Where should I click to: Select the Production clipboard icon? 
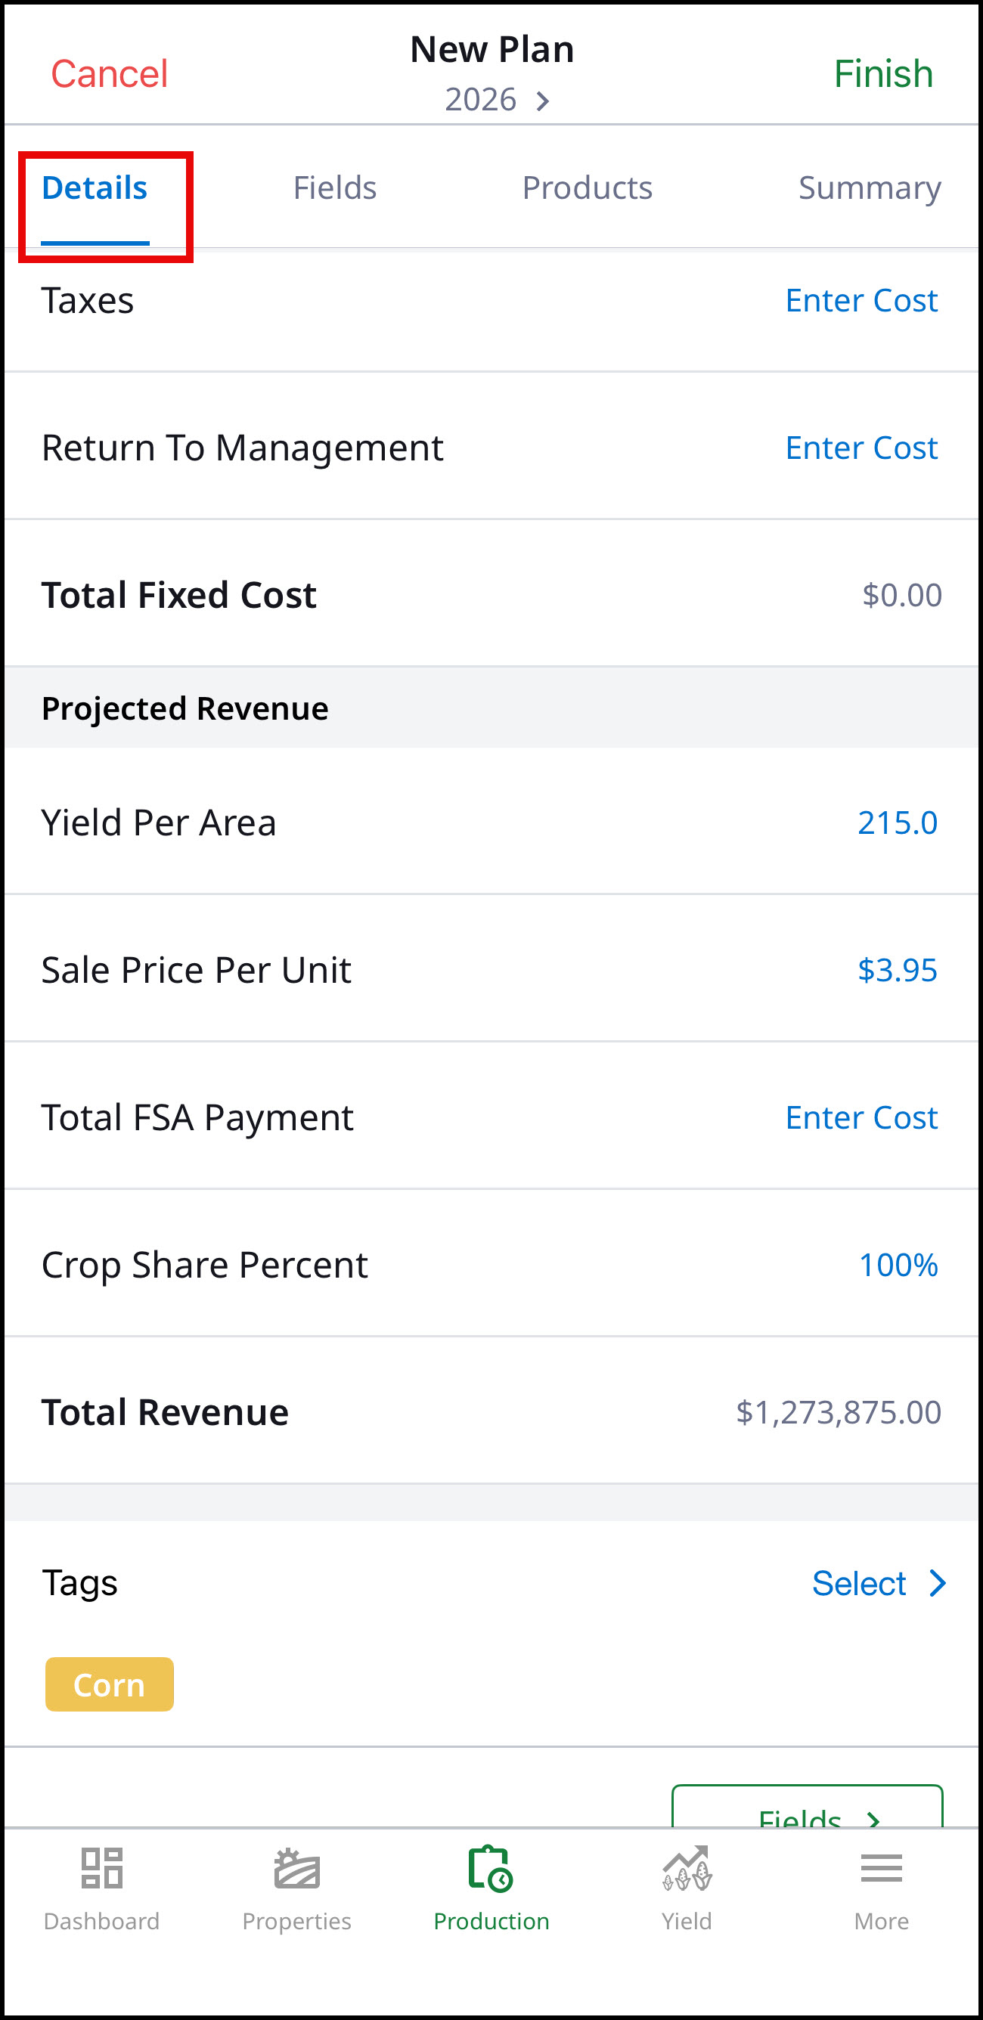tap(491, 1868)
